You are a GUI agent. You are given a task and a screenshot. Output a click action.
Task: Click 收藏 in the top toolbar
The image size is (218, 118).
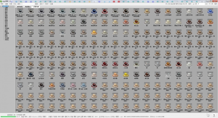pos(52,4)
